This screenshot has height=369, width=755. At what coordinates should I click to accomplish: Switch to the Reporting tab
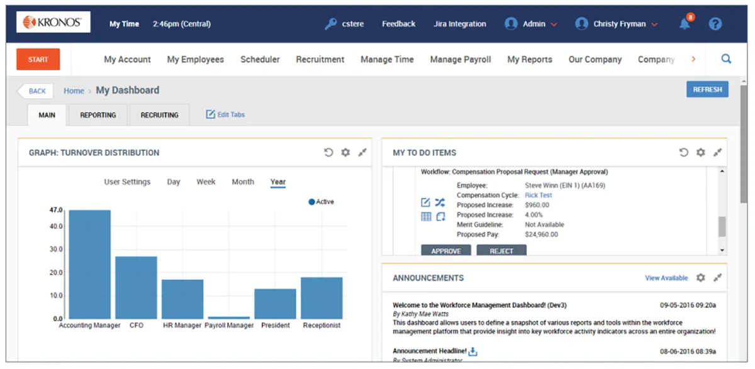[x=98, y=115]
